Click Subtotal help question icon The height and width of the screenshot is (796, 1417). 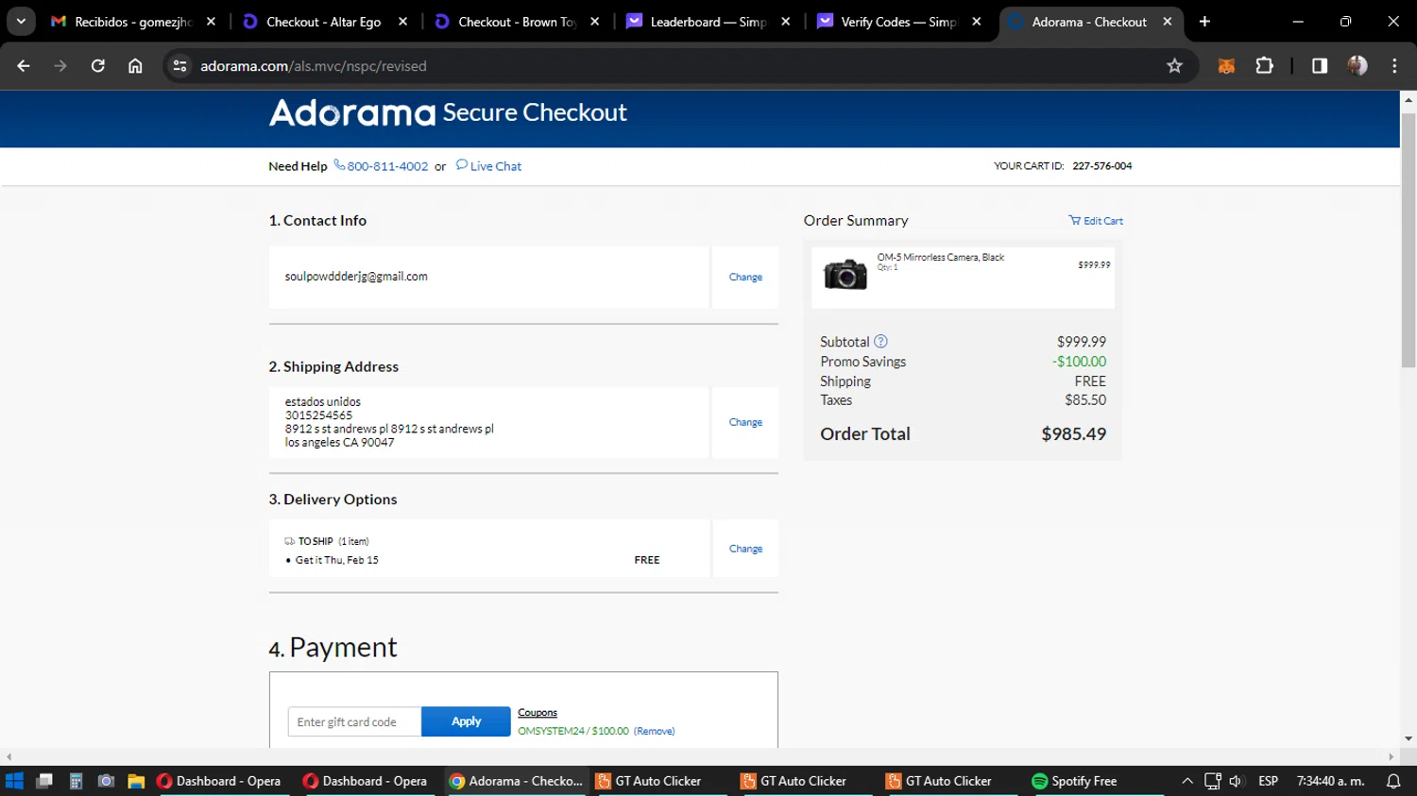point(880,341)
